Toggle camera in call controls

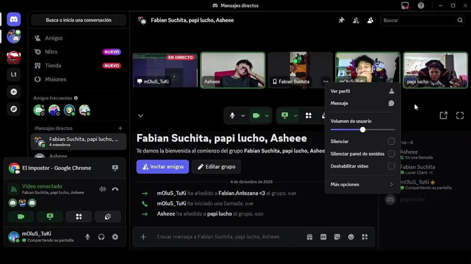pyautogui.click(x=256, y=115)
